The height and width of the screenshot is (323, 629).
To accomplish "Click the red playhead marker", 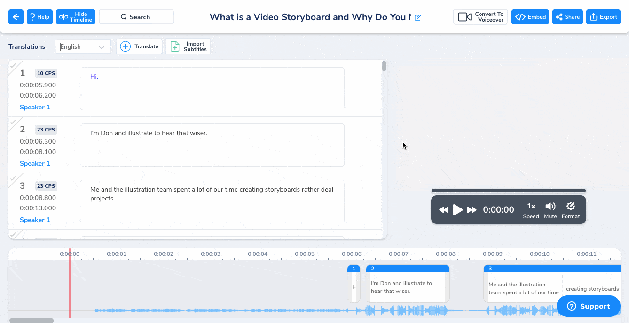I will coord(70,284).
